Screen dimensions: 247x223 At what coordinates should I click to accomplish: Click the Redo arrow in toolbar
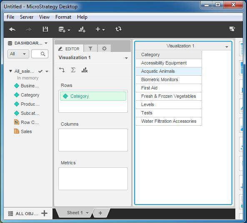(28, 29)
